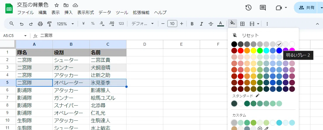Screen dimensions: 323x130
Task: Select the black swatch in palette
Action: (234, 44)
